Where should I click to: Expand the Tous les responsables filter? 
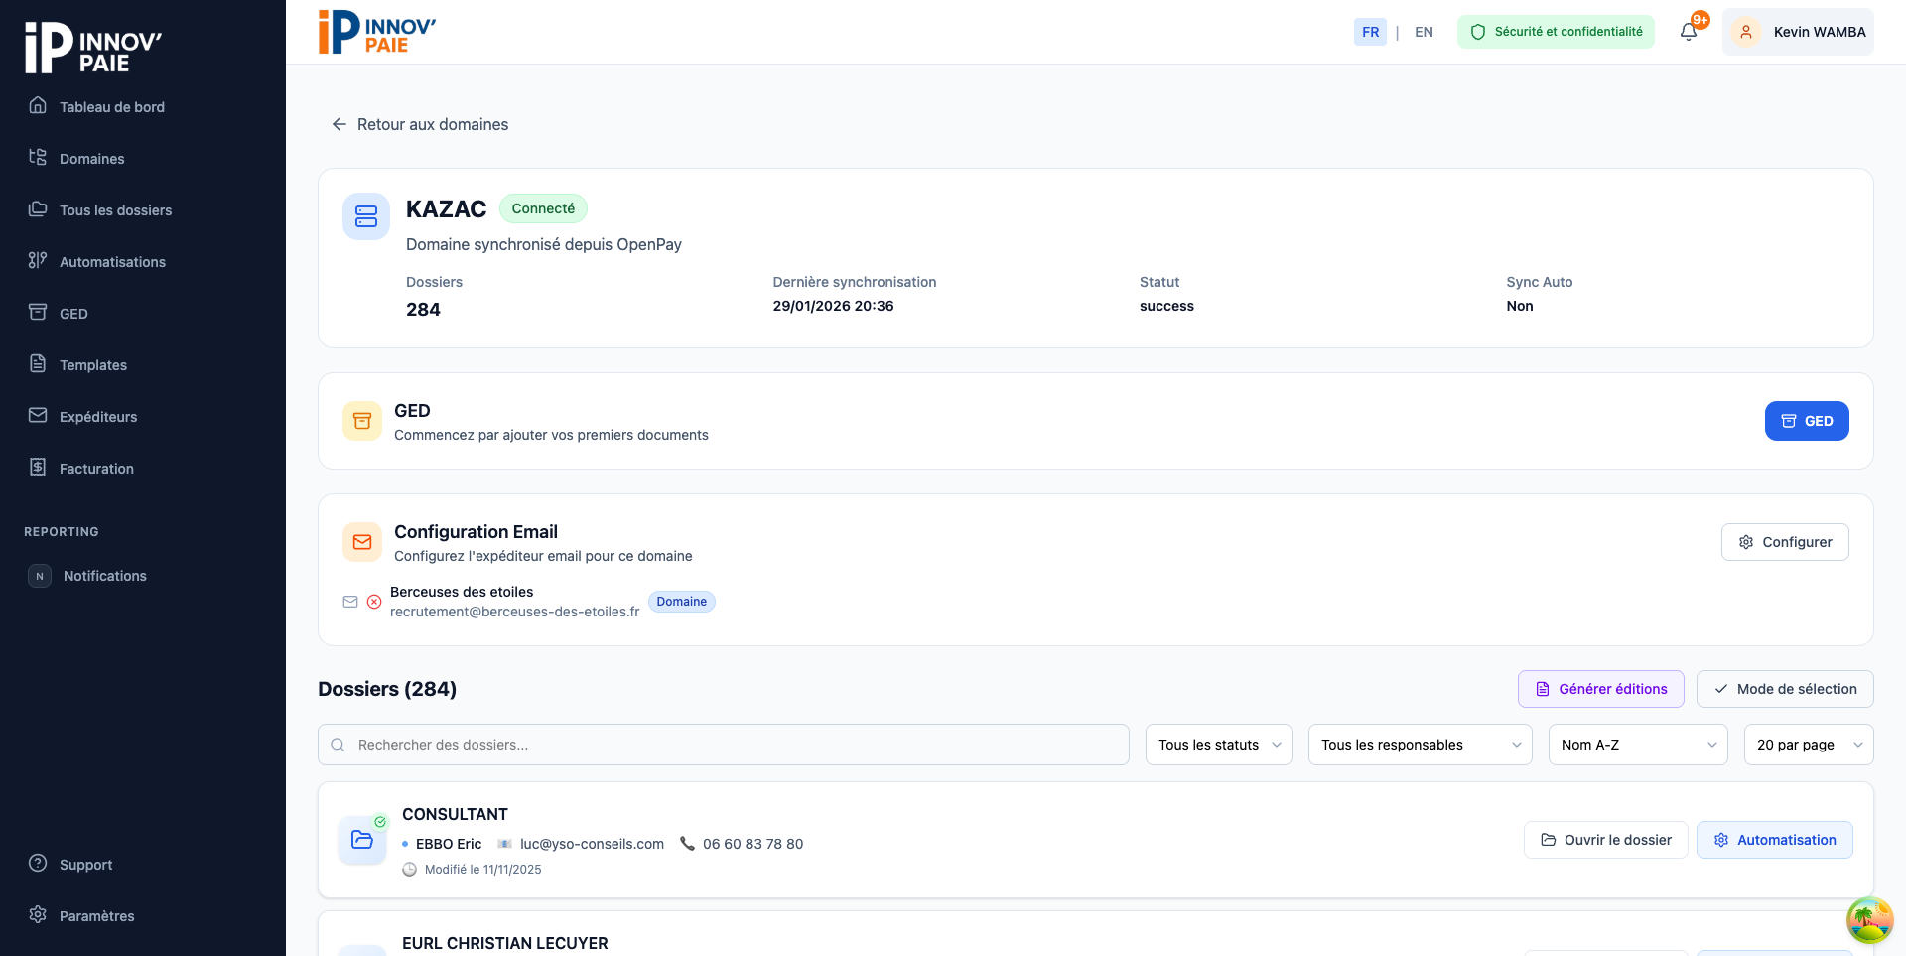tap(1421, 745)
